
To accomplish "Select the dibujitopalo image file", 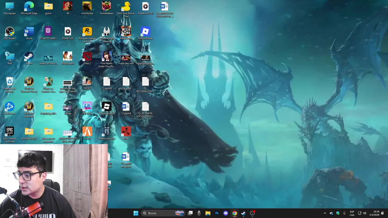I will pyautogui.click(x=68, y=58).
